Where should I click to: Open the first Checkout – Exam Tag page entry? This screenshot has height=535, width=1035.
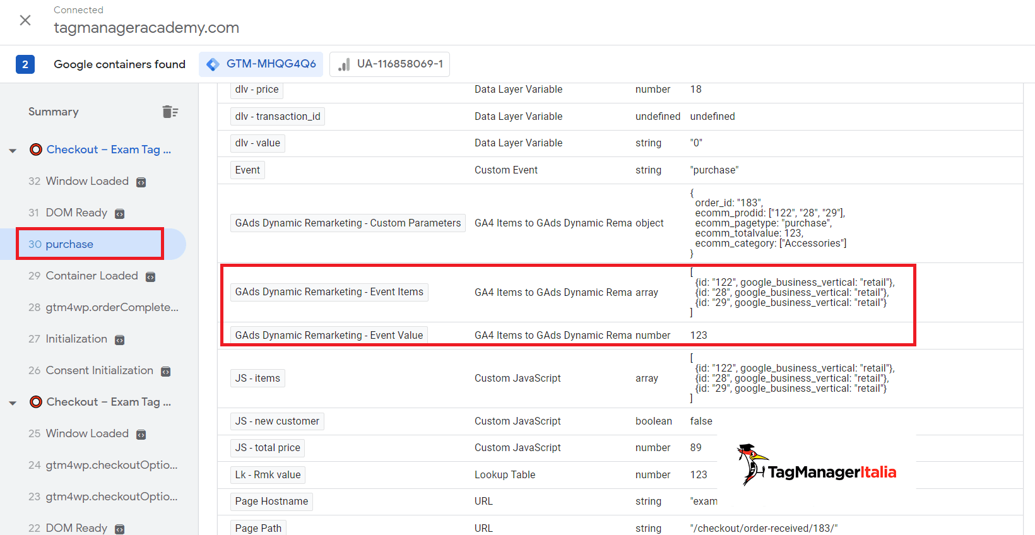pos(109,150)
